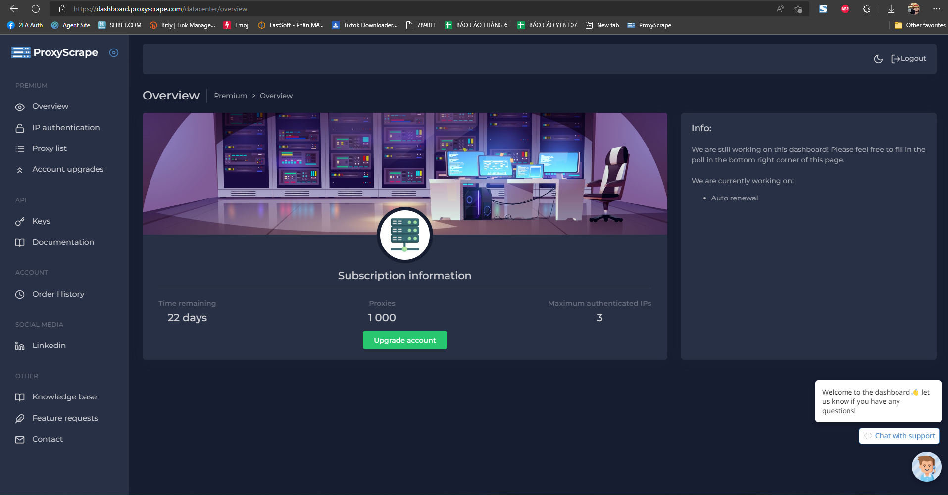This screenshot has width=948, height=495.
Task: Open the 2FA Auth bookmark
Action: 25,25
